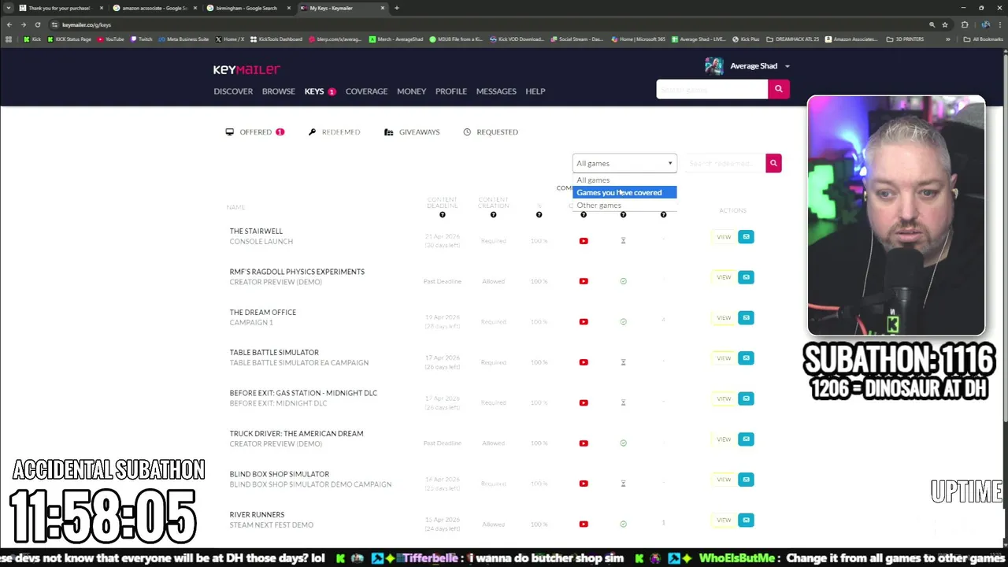Image resolution: width=1008 pixels, height=567 pixels.
Task: Click YouTube icon for Truck Driver: The American Dream
Action: [x=584, y=443]
